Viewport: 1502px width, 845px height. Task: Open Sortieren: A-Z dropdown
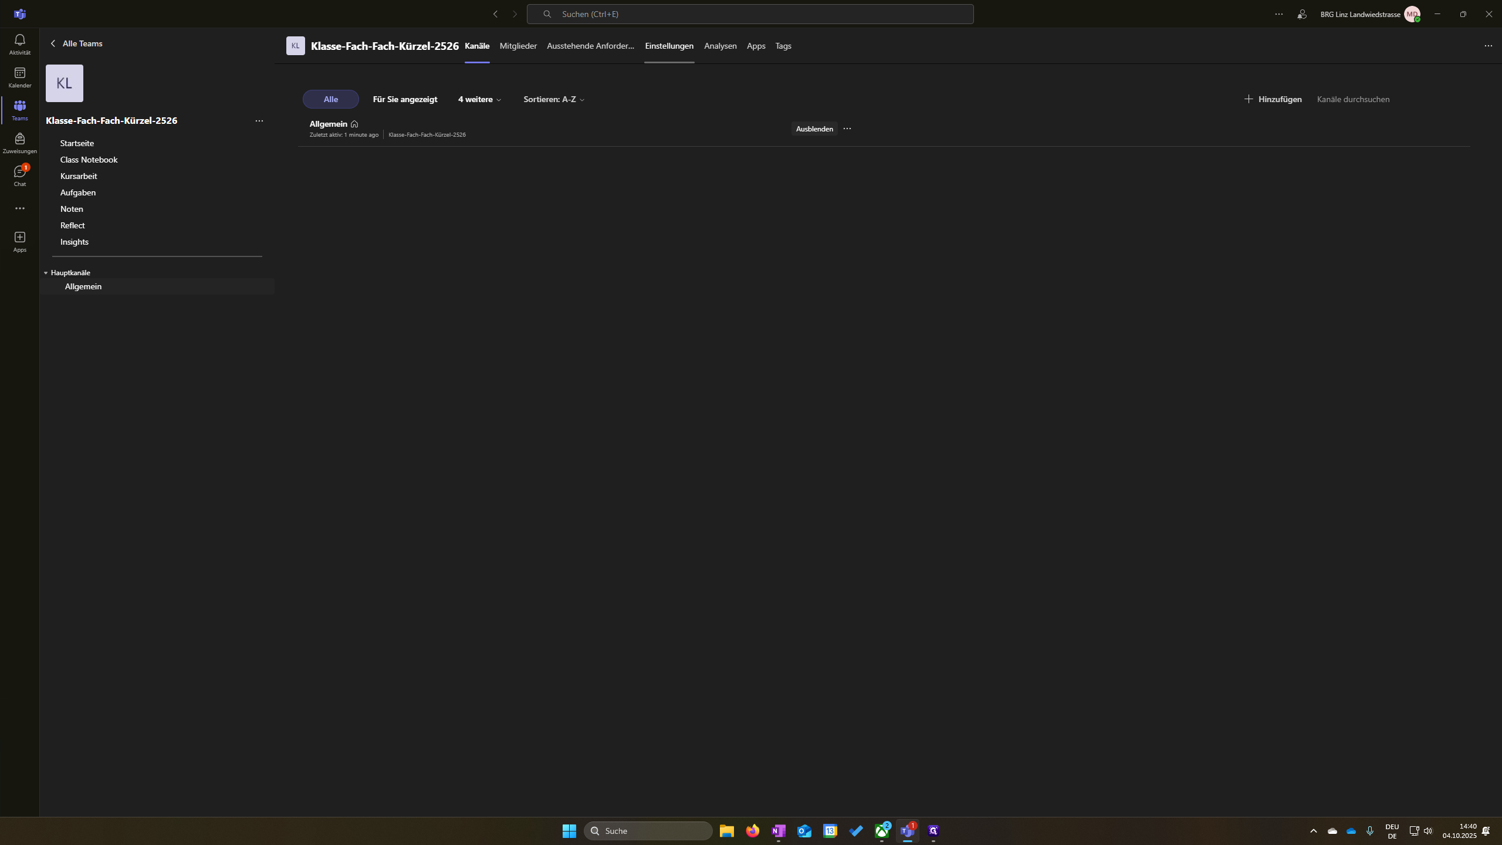553,99
